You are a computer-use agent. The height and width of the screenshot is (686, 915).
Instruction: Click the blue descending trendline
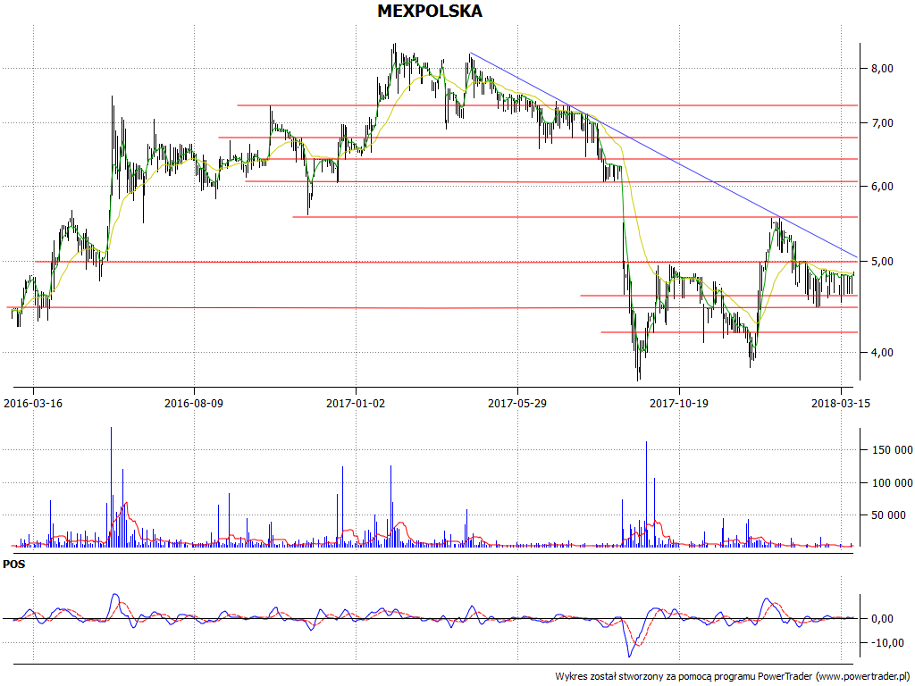pos(664,155)
